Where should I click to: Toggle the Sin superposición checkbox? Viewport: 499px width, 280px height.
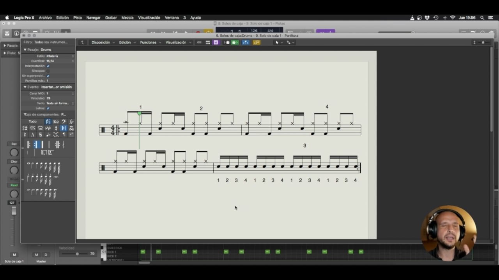(x=48, y=76)
